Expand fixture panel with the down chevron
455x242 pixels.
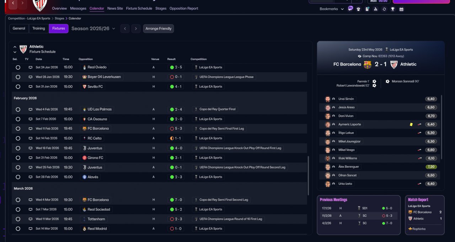15,52
